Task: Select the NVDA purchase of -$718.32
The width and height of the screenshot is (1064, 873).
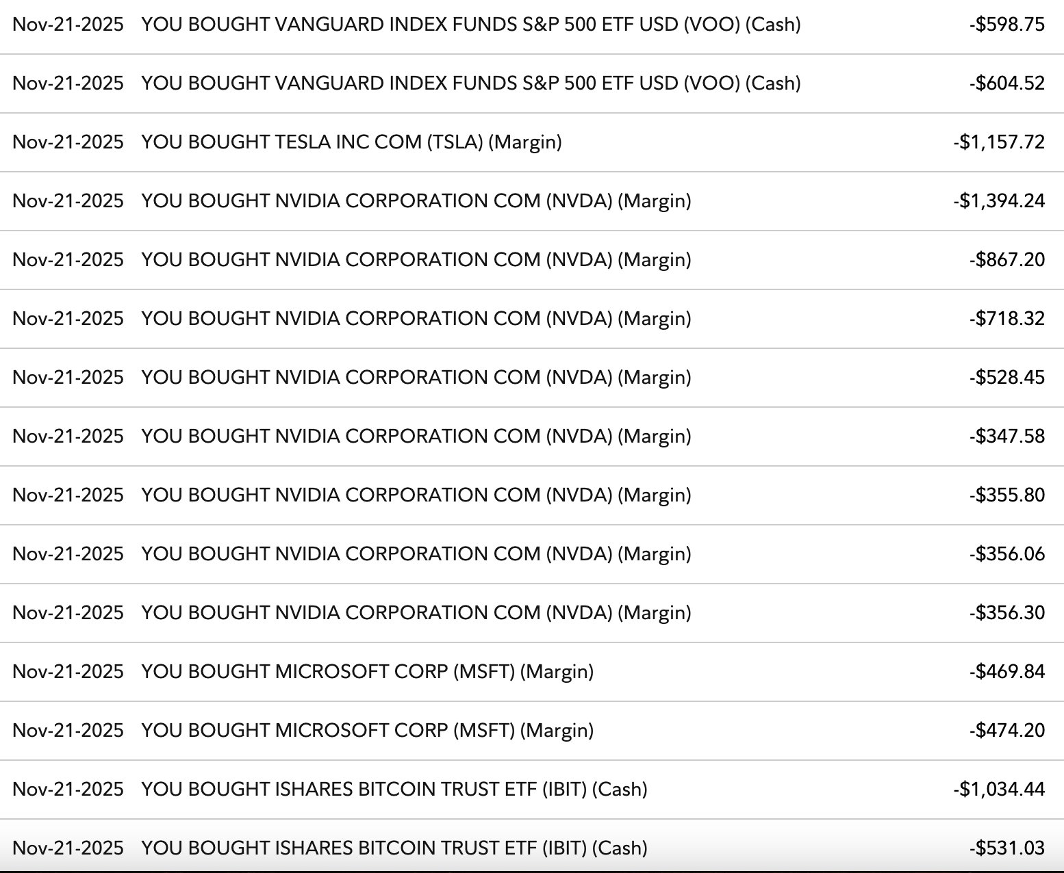Action: point(416,319)
